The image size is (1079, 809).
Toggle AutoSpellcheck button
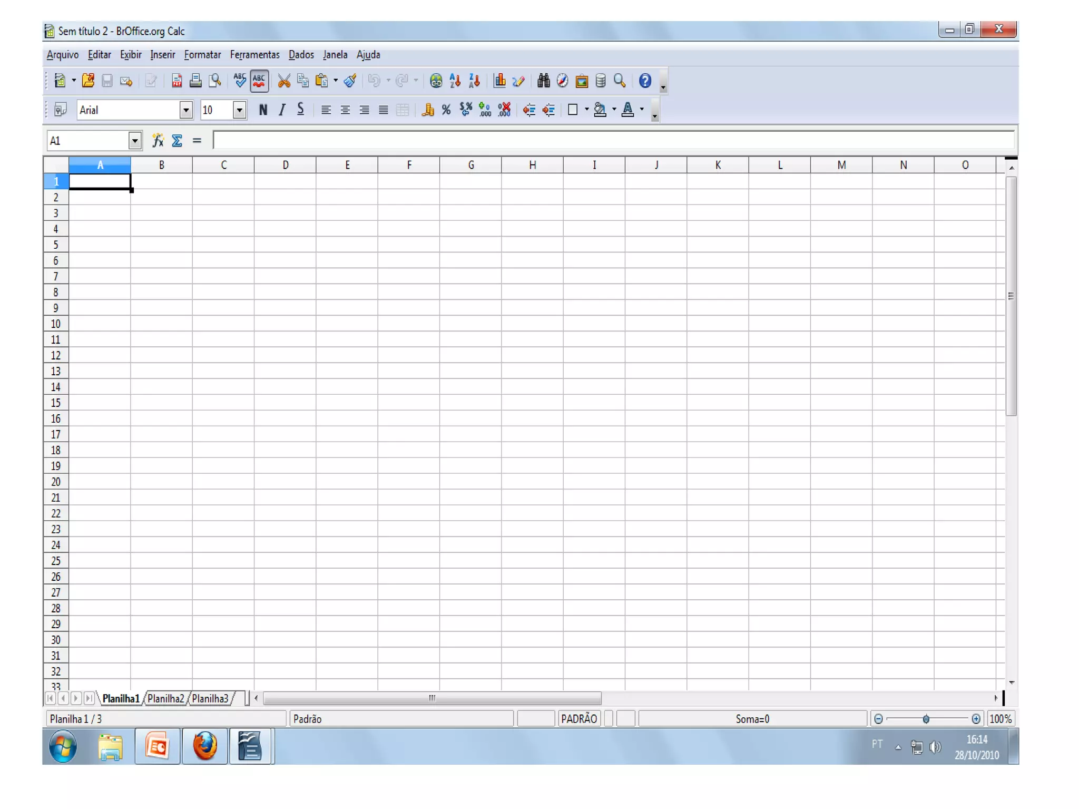pyautogui.click(x=259, y=81)
